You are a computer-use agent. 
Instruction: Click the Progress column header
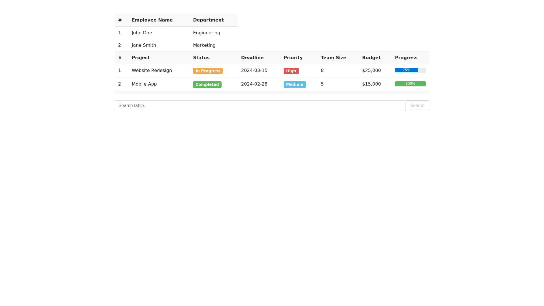406,58
